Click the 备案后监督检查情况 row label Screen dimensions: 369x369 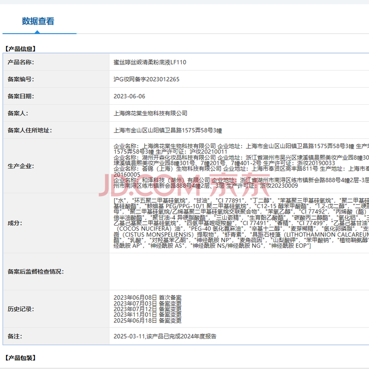coord(36,272)
